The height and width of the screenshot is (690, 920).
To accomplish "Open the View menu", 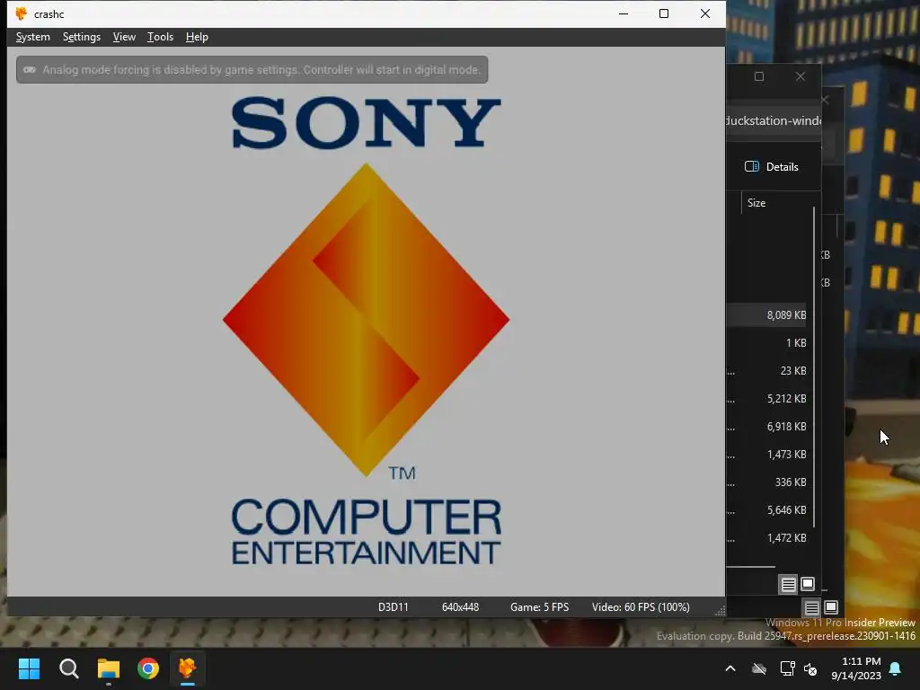I will pos(124,37).
